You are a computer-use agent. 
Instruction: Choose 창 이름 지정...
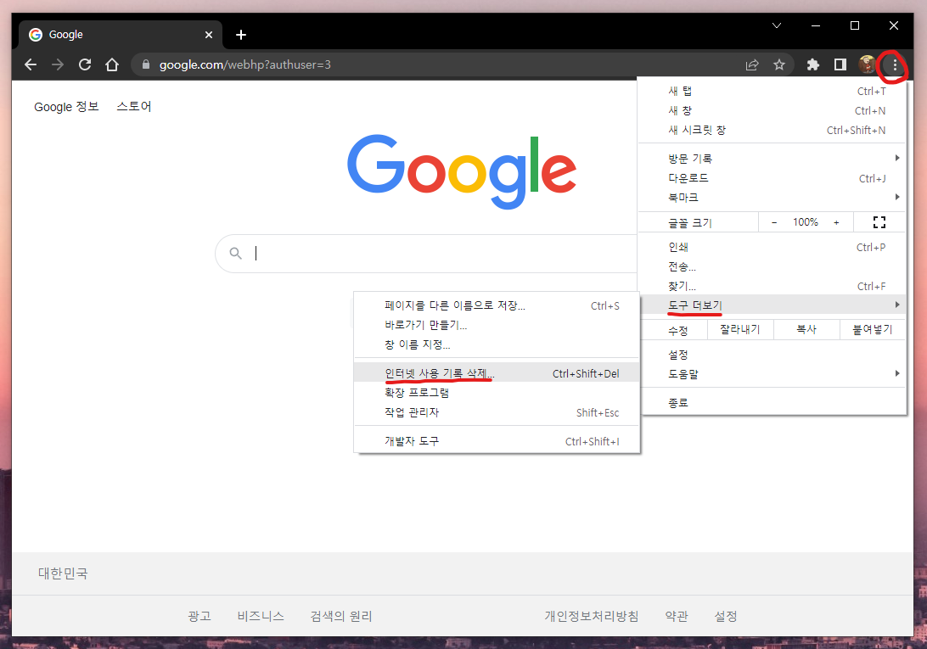click(x=497, y=344)
